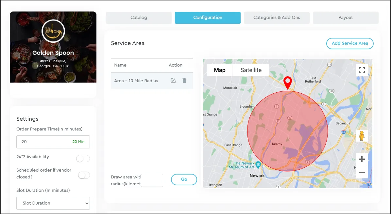Click the Street View pegman icon
Screen dimensions: 391x214
coord(362,136)
